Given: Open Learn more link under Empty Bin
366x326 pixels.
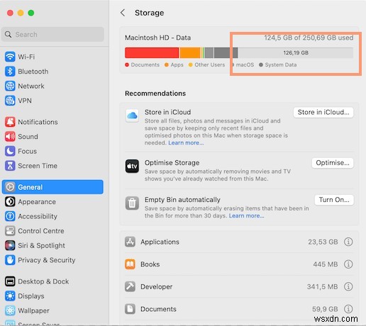Looking at the screenshot, I should click(x=246, y=215).
